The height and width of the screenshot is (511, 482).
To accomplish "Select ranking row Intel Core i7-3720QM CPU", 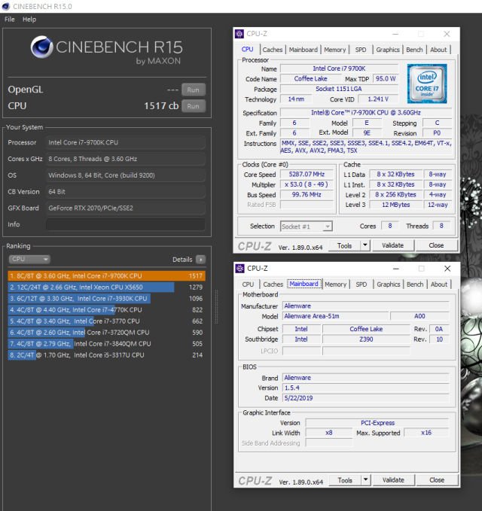I will [x=107, y=333].
